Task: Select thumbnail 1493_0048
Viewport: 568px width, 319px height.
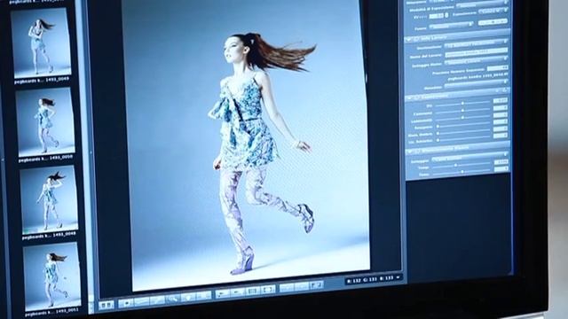Action: [50, 200]
